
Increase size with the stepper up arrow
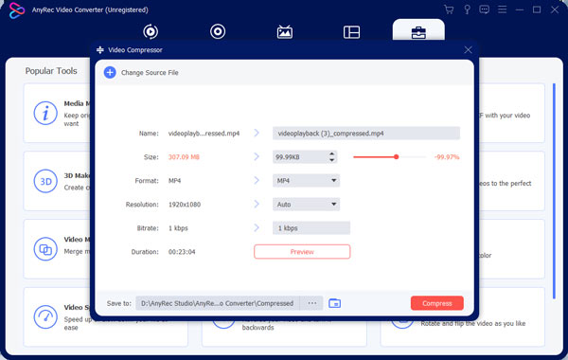click(x=332, y=154)
